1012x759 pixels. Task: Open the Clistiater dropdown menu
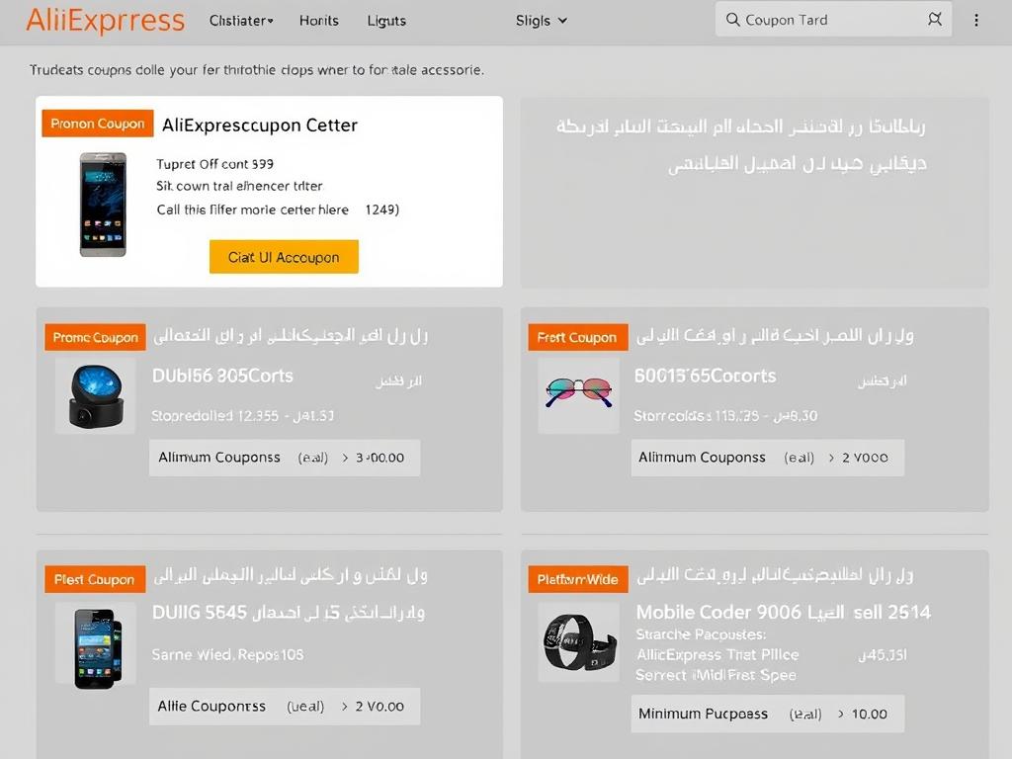pyautogui.click(x=241, y=21)
